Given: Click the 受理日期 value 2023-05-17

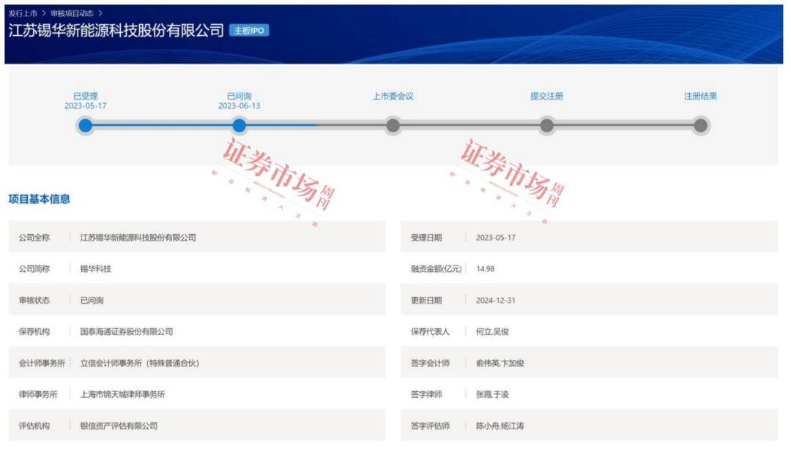Looking at the screenshot, I should click(x=496, y=238).
